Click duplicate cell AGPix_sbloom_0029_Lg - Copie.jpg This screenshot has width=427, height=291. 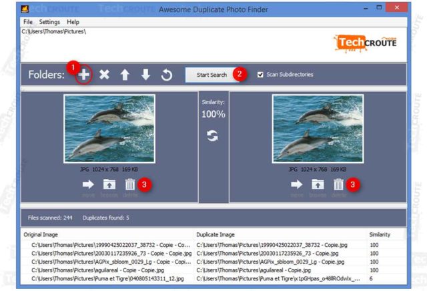pyautogui.click(x=270, y=262)
